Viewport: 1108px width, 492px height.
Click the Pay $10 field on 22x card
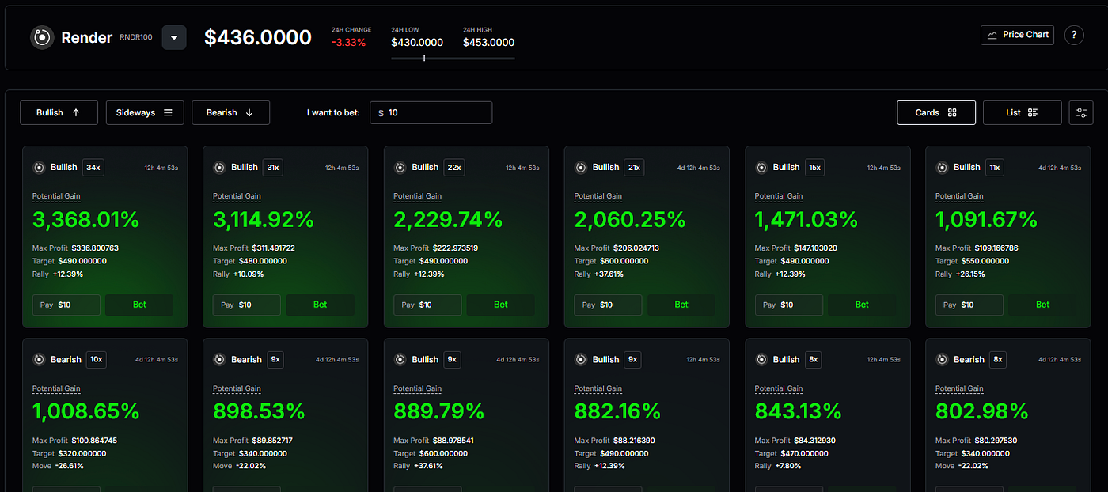427,305
